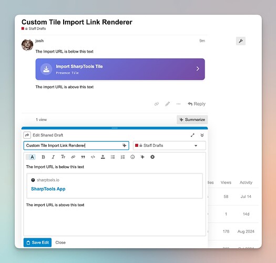Insert numbered list
The width and height of the screenshot is (276, 263).
pos(122,157)
